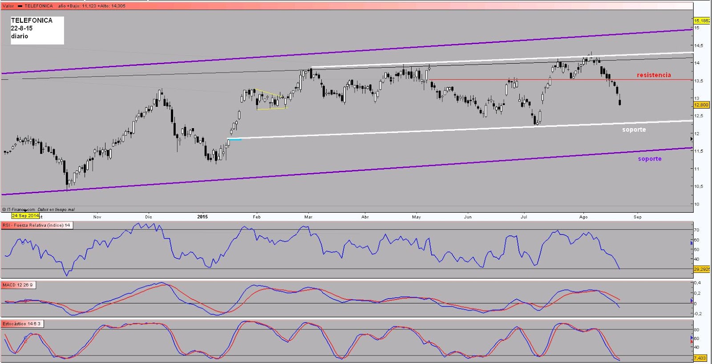
Task: Click the '13,5' price axis value
Action: point(699,81)
